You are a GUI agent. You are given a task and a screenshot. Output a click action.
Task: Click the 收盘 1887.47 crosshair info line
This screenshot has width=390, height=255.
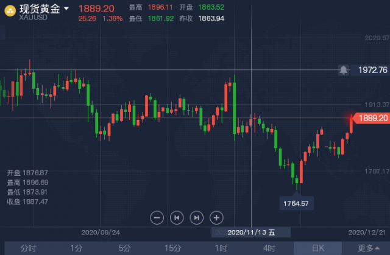[27, 201]
